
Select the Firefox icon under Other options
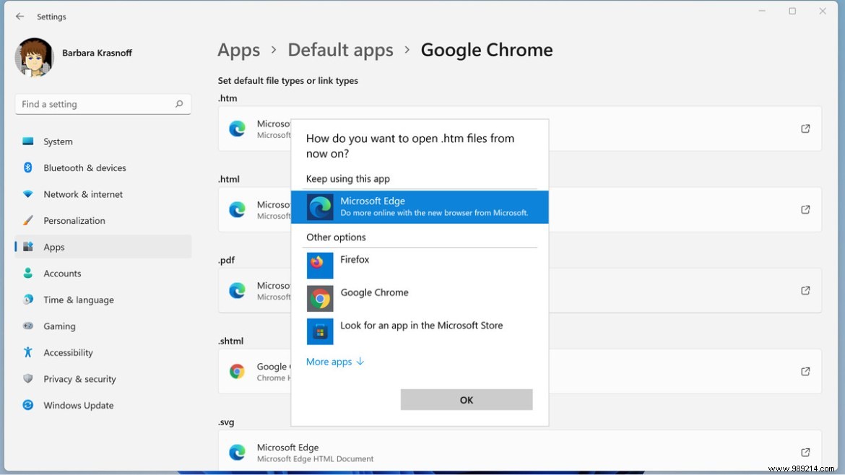(x=320, y=265)
